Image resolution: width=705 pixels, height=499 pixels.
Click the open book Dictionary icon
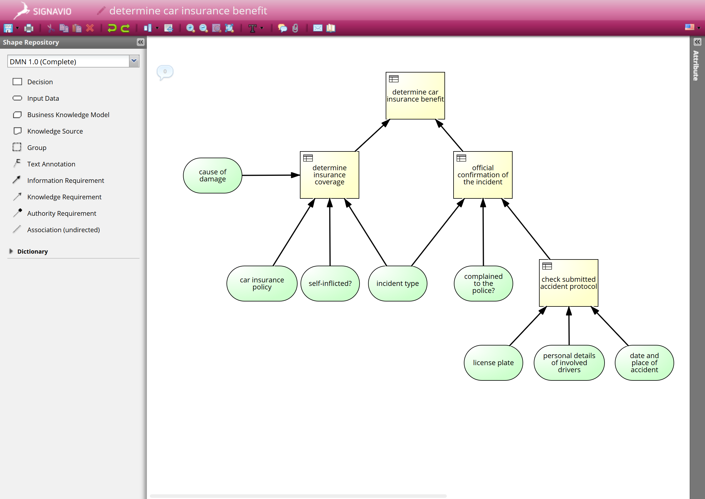click(331, 28)
